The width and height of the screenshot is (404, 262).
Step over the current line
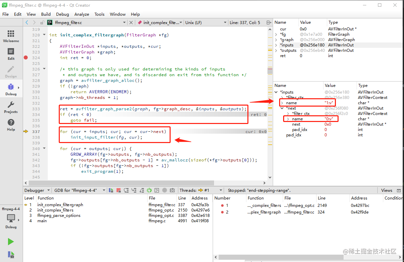pyautogui.click(x=126, y=190)
